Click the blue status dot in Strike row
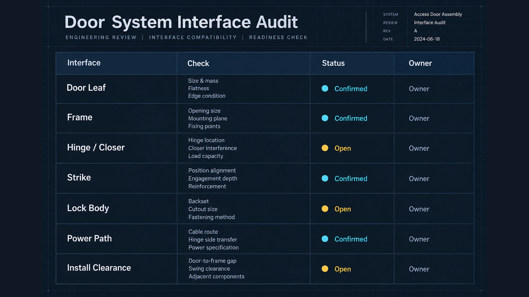 point(325,178)
